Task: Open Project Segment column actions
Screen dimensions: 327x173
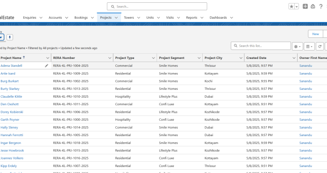Action: [x=199, y=58]
